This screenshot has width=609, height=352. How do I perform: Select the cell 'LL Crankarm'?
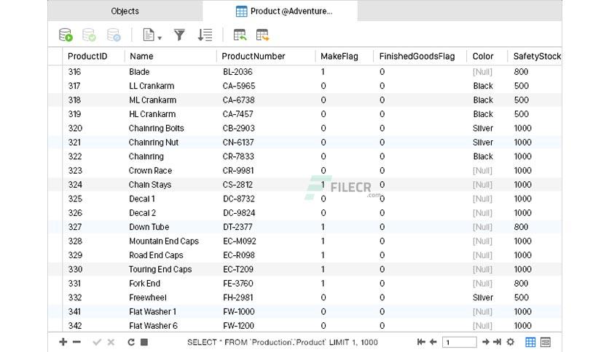click(x=152, y=86)
